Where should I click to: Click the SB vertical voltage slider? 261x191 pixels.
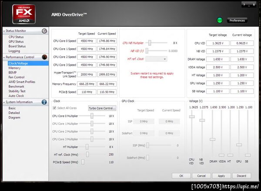(x=248, y=155)
